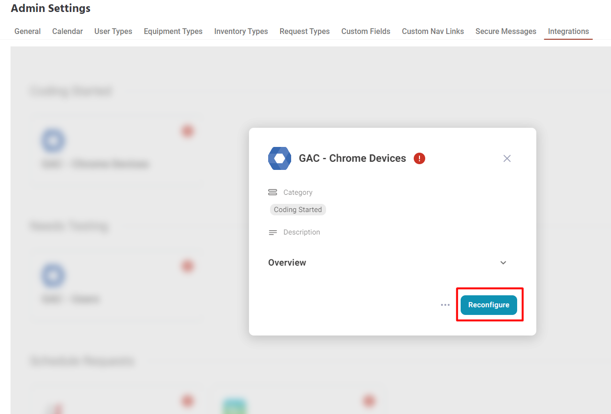The image size is (611, 414).
Task: Open the General tab
Action: 27,31
